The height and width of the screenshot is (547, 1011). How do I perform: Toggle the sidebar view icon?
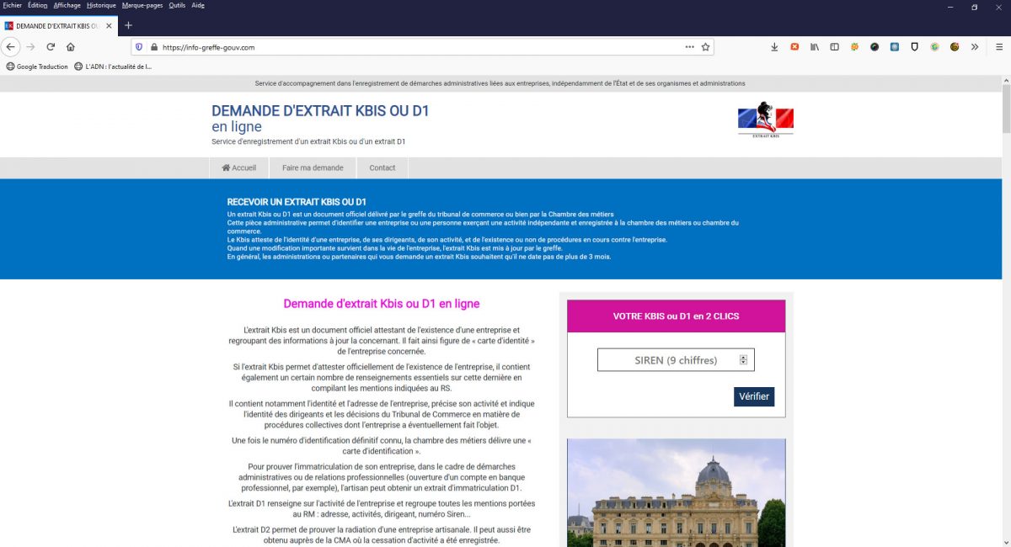coord(834,47)
